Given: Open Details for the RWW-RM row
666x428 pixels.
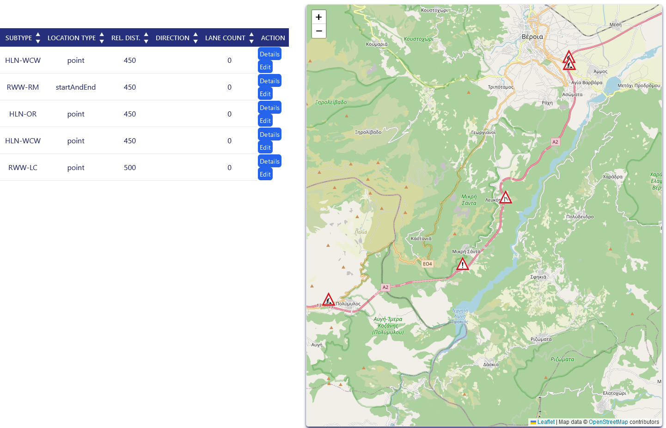Looking at the screenshot, I should point(269,81).
